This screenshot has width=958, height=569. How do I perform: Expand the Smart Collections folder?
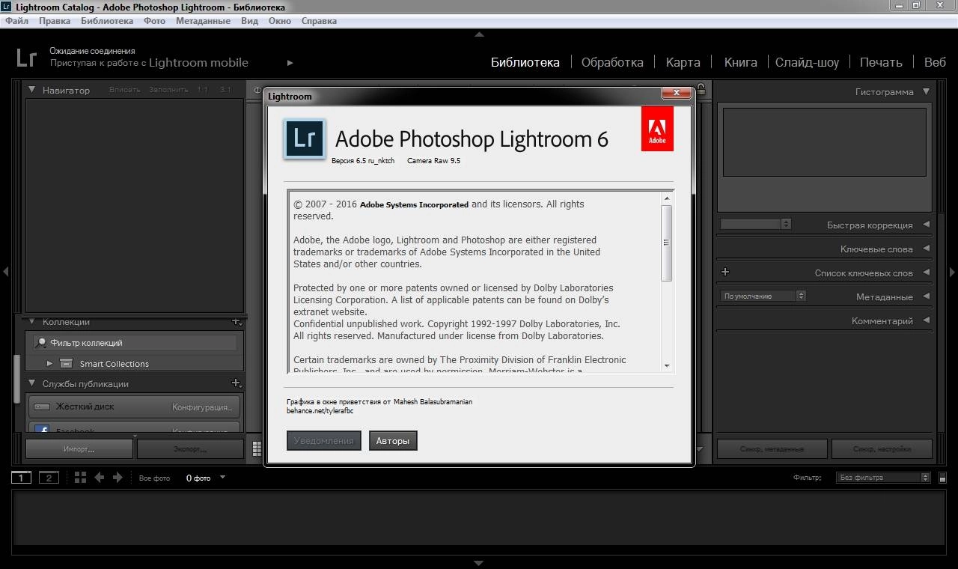click(49, 364)
